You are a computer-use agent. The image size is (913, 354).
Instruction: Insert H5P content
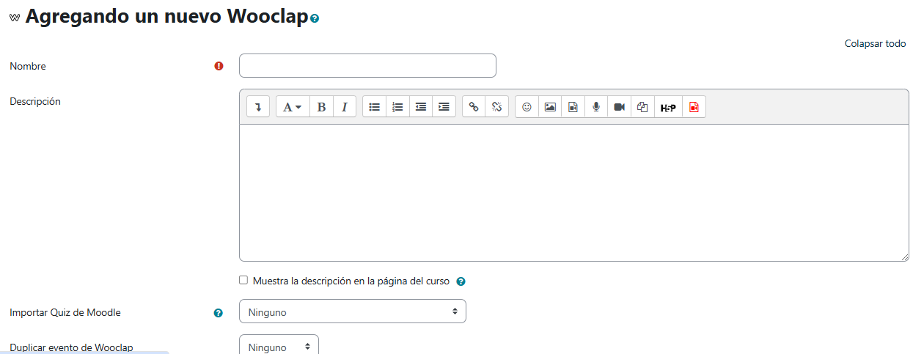[668, 107]
